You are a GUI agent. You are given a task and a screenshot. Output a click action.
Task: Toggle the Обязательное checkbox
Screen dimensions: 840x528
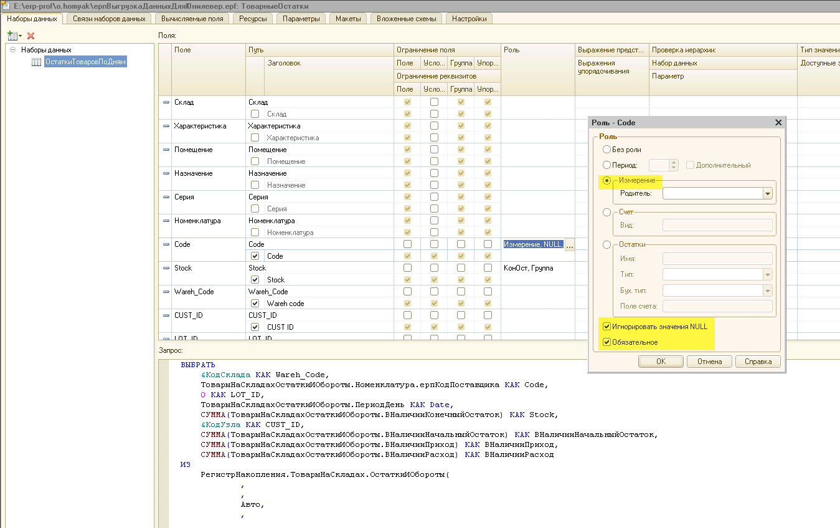point(606,342)
